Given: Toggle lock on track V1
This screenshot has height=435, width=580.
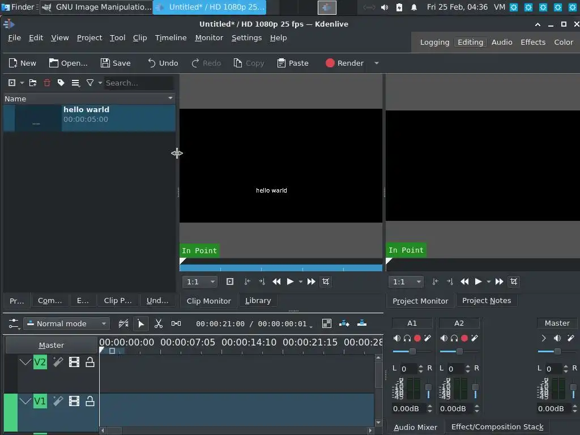Looking at the screenshot, I should (x=90, y=402).
